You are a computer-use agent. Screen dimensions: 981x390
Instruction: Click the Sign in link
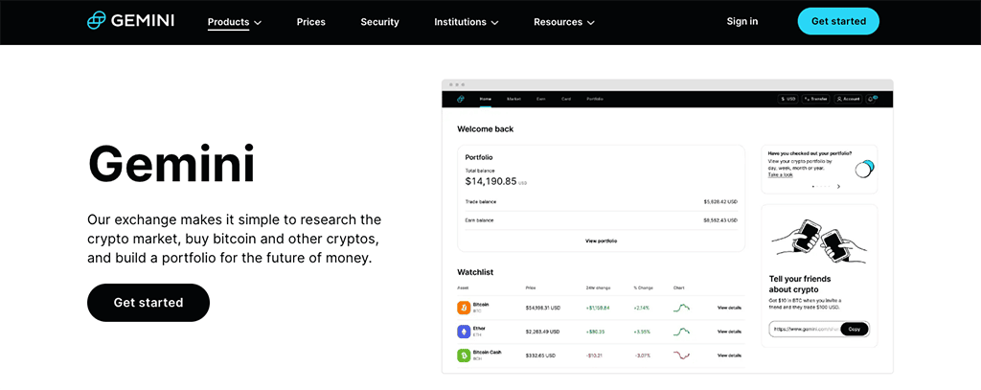click(742, 21)
